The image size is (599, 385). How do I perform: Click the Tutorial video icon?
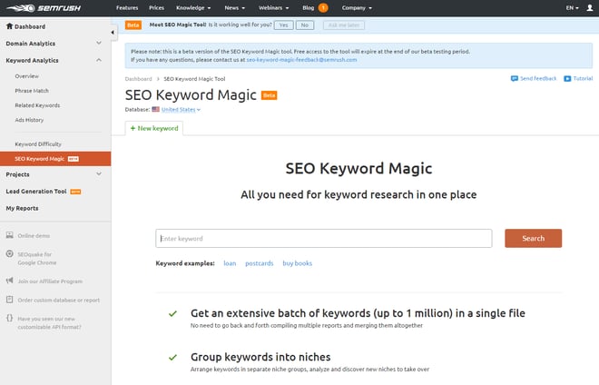coord(567,78)
